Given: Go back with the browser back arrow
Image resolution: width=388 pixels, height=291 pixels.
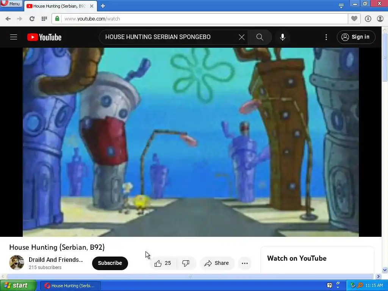Looking at the screenshot, I should [8, 19].
